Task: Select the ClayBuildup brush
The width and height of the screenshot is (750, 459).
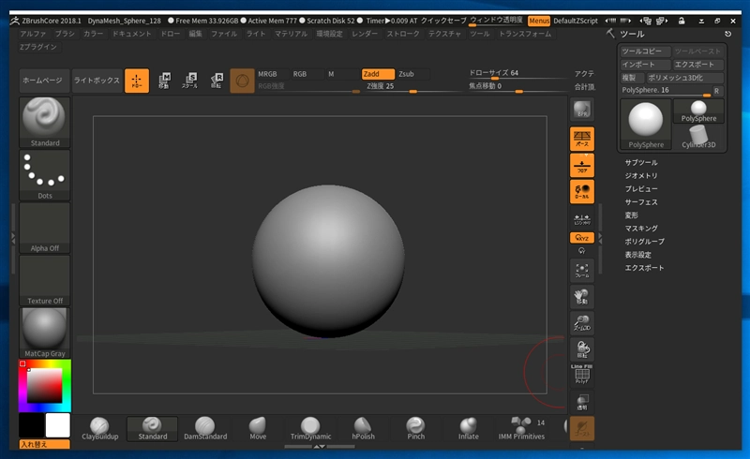Action: click(x=100, y=428)
